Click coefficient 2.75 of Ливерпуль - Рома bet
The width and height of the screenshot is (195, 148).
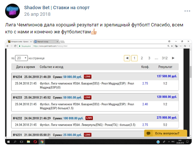145,125
